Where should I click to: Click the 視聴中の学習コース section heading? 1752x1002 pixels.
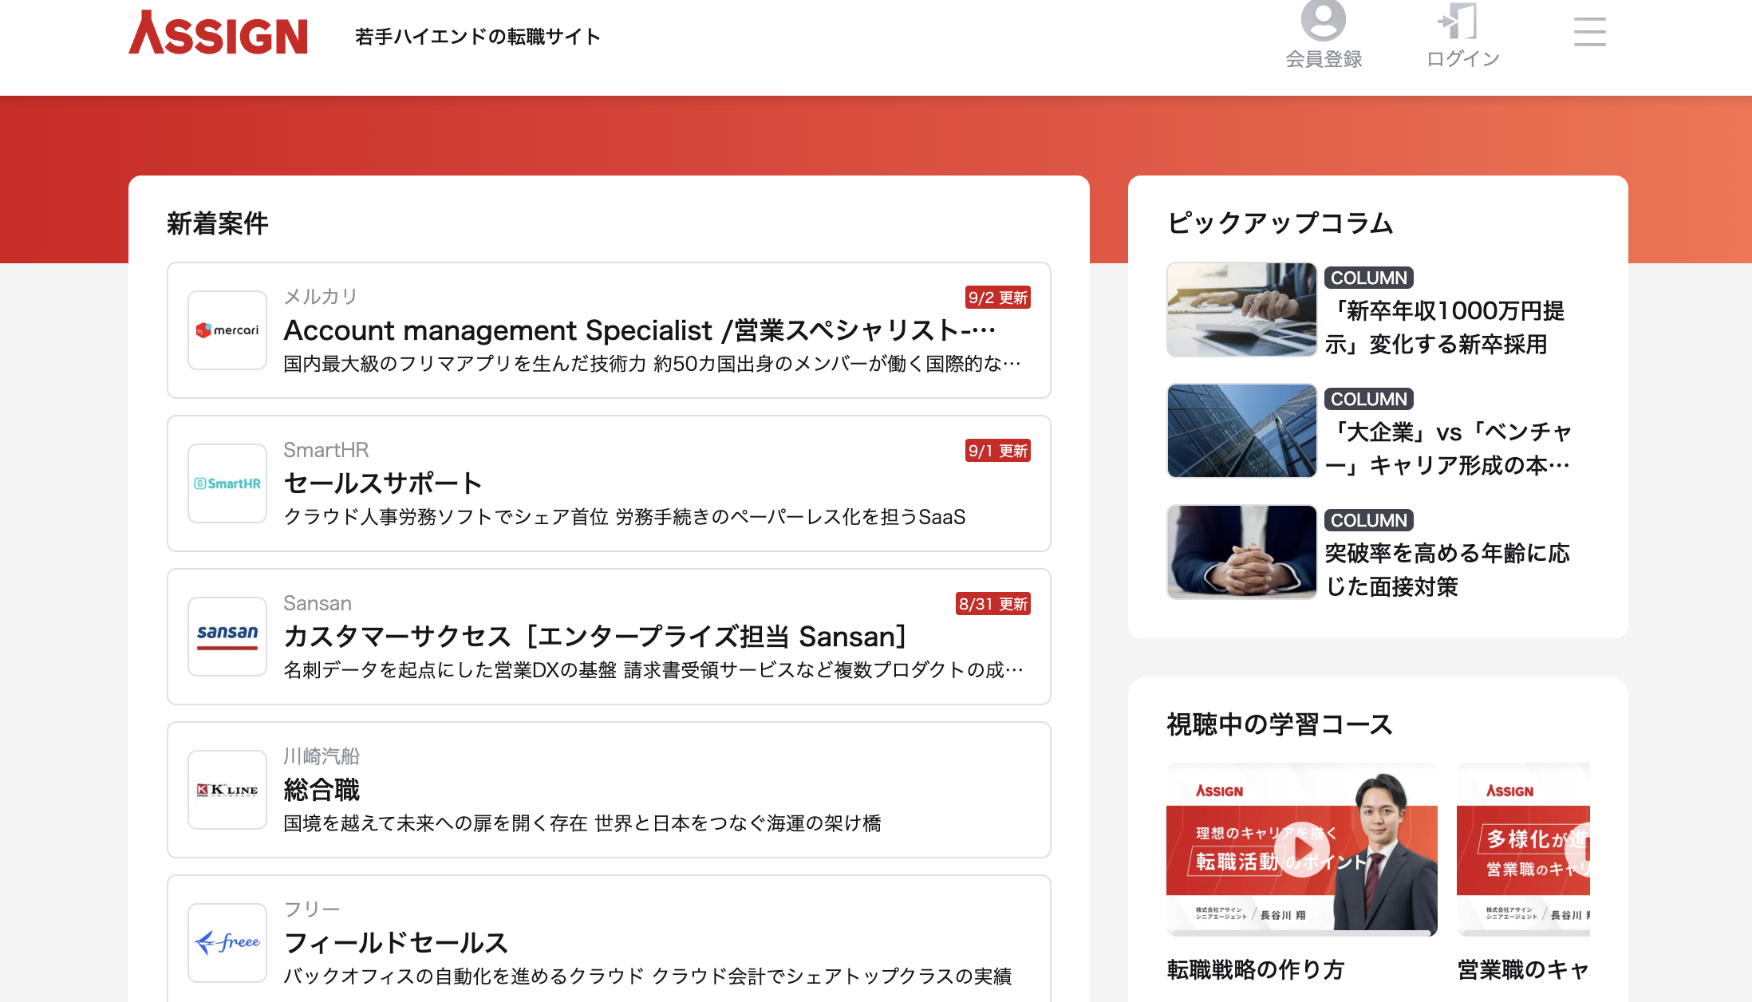click(1280, 724)
